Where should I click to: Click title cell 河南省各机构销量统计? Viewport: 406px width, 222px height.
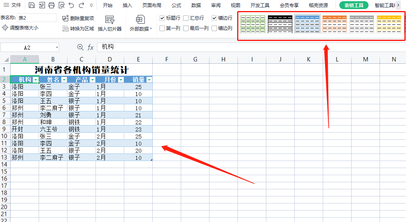[x=81, y=70]
